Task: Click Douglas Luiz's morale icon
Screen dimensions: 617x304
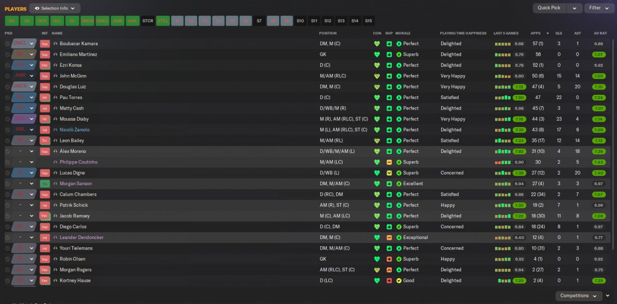Action: [399, 87]
